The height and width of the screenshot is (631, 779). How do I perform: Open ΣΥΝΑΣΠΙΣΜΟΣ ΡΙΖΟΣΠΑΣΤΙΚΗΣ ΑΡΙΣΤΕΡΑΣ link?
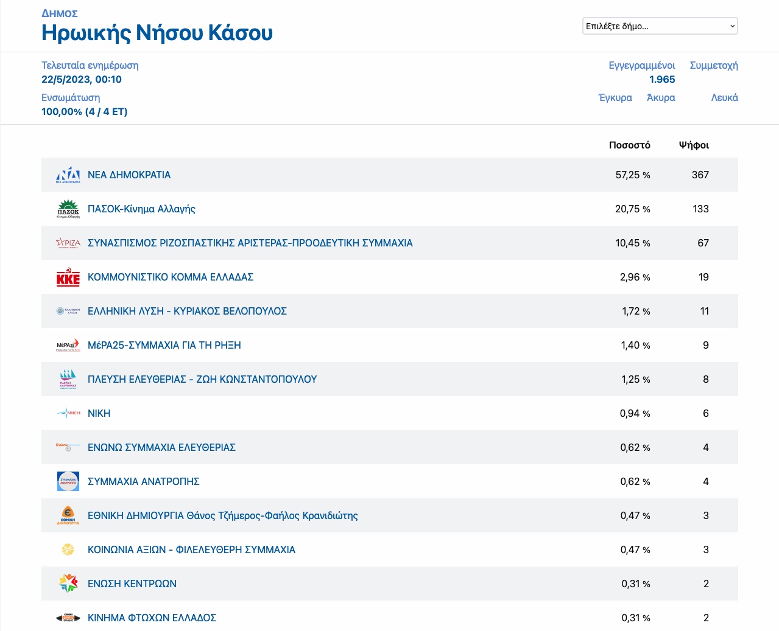click(250, 243)
